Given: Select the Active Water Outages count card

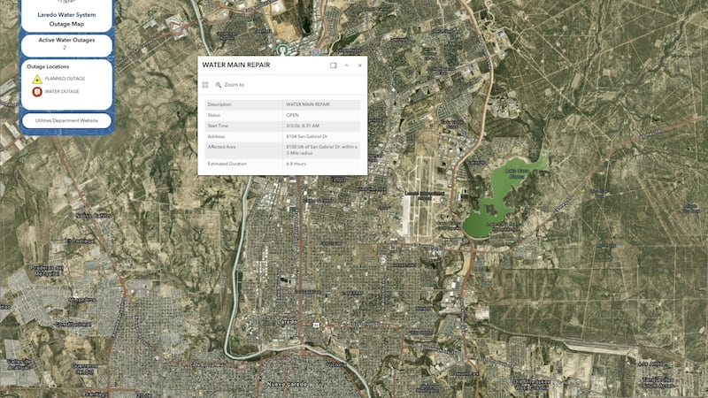Looking at the screenshot, I should point(66,44).
